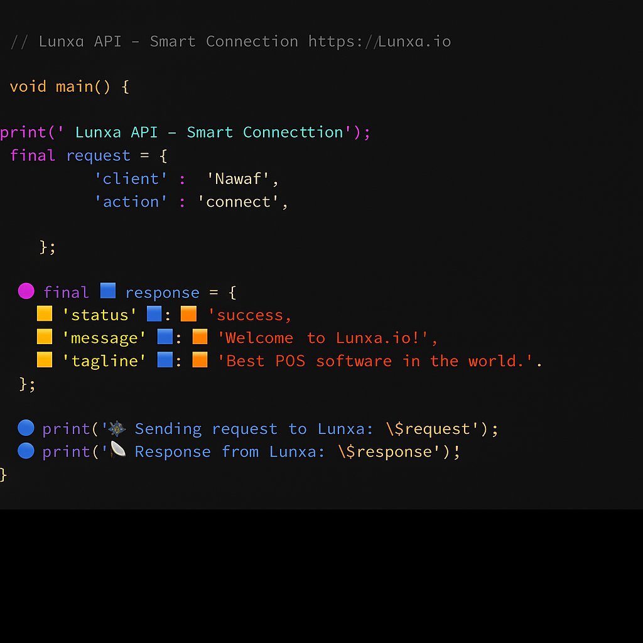Click the blue circle beside Response from print
The width and height of the screenshot is (643, 643).
coord(26,451)
